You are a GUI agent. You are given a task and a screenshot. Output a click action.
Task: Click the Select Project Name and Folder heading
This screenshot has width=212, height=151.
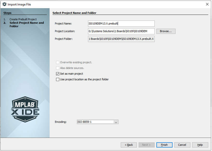[74, 13]
